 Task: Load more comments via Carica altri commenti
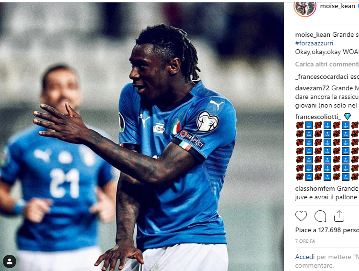click(327, 64)
